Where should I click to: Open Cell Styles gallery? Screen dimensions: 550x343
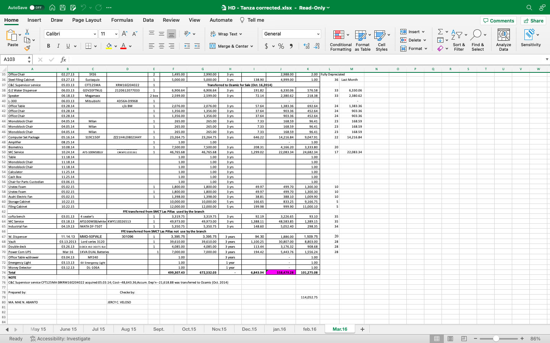tap(382, 40)
